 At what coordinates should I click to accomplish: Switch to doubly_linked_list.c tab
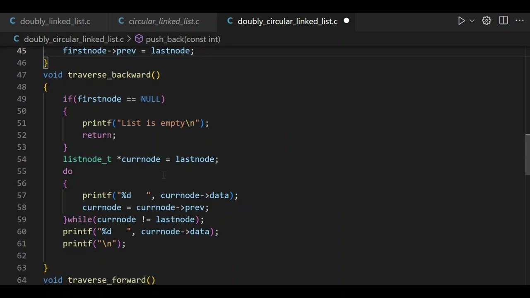pos(54,21)
